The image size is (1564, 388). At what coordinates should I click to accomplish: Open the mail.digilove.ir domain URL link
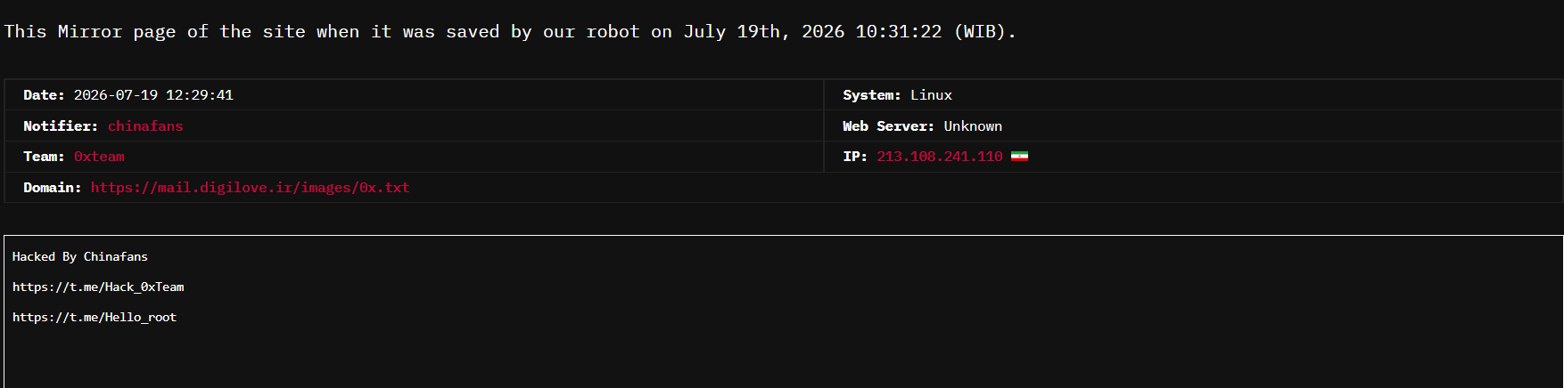(x=250, y=188)
